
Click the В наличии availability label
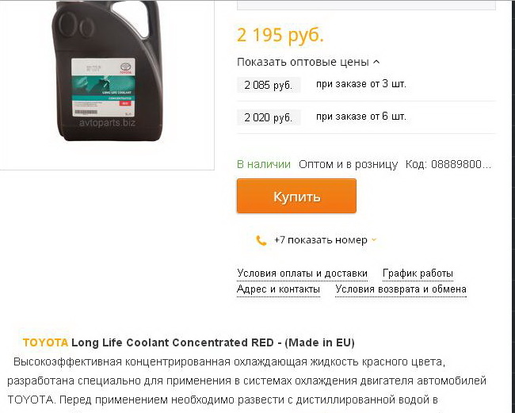(264, 164)
